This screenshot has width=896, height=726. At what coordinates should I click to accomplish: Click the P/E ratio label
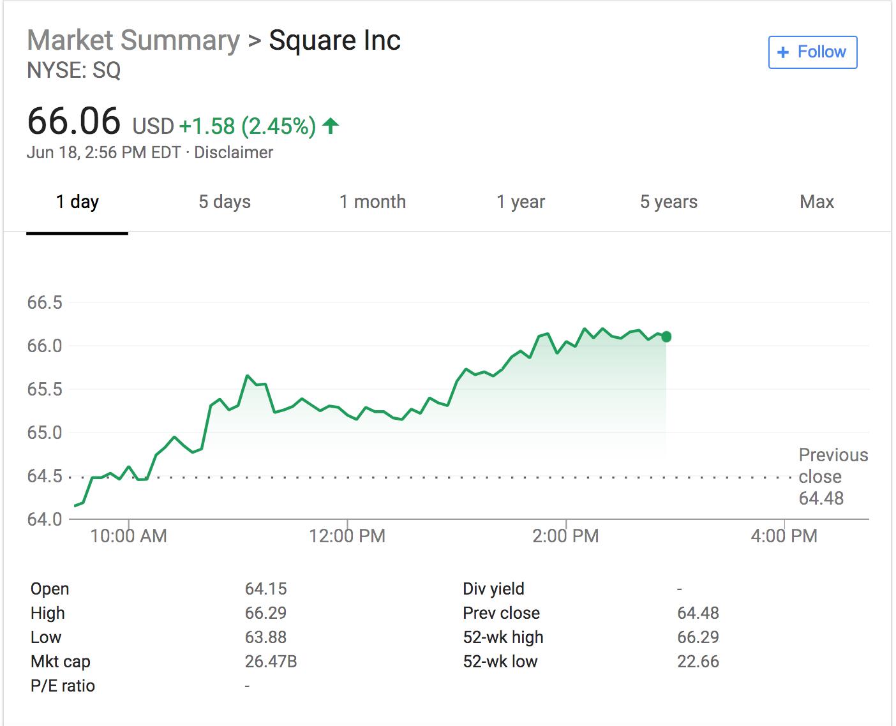pos(63,686)
